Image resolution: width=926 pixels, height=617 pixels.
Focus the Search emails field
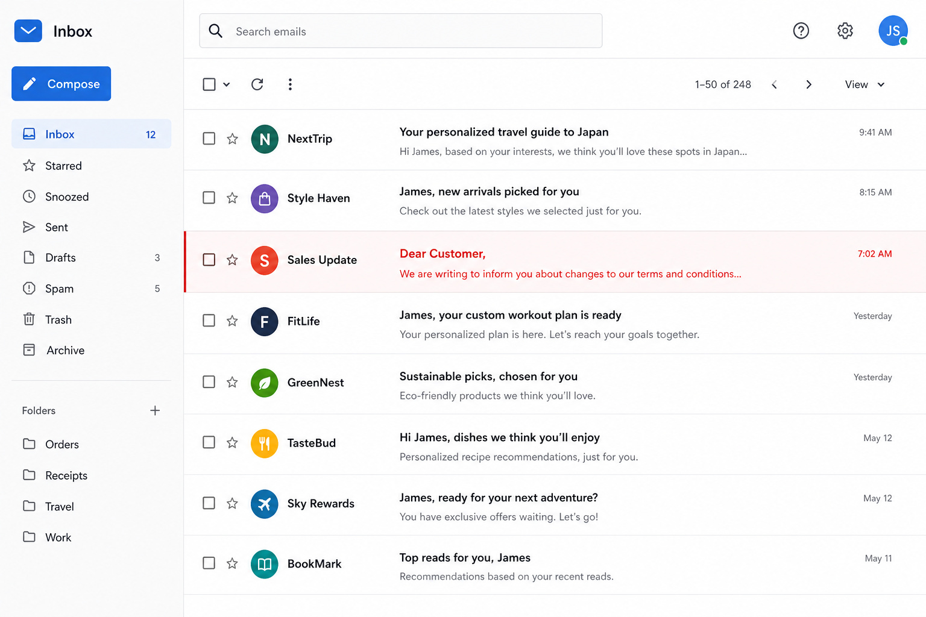[401, 31]
